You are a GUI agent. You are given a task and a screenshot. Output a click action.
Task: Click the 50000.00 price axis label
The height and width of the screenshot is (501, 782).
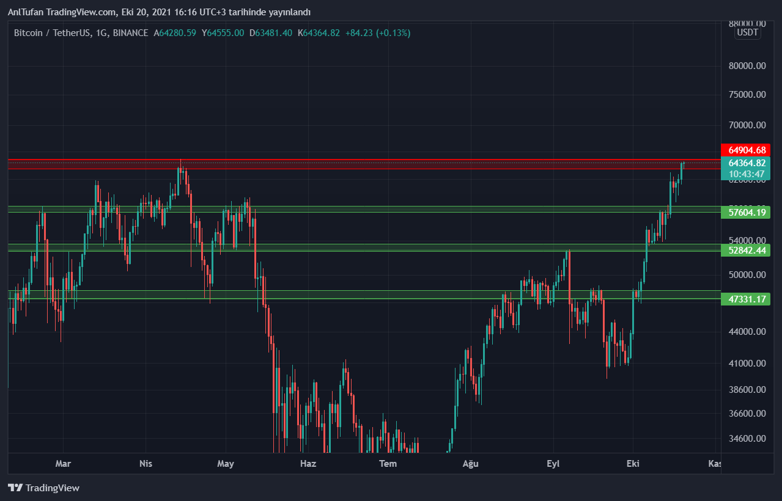[746, 275]
